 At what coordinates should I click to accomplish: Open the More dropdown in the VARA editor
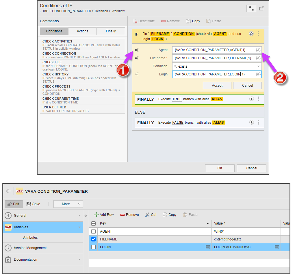68,204
